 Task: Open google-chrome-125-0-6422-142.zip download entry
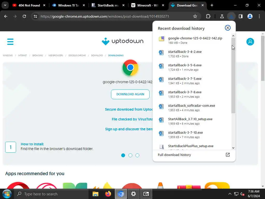point(192,40)
